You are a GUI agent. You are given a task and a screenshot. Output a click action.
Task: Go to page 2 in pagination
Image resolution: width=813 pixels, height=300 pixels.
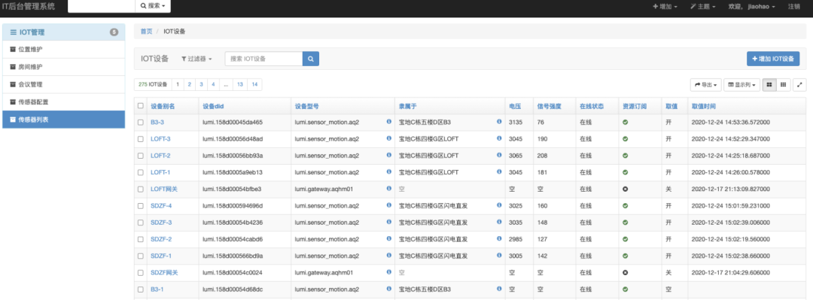pos(190,84)
